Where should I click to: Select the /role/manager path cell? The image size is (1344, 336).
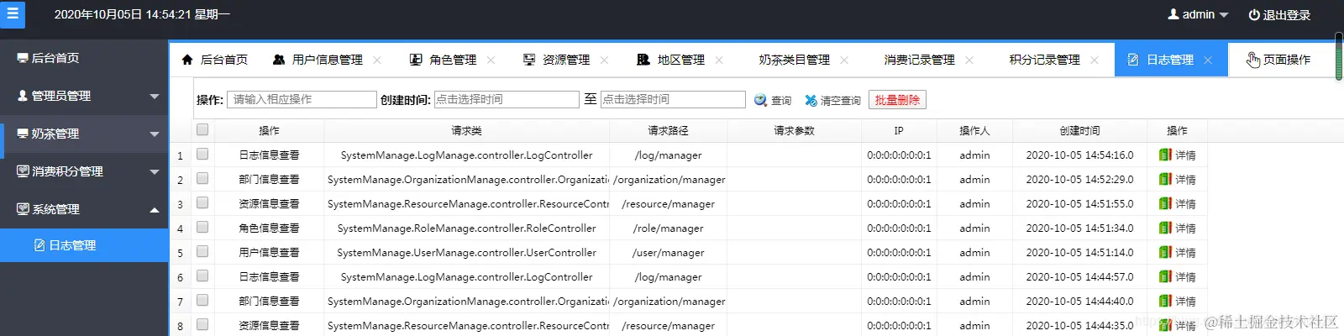668,228
